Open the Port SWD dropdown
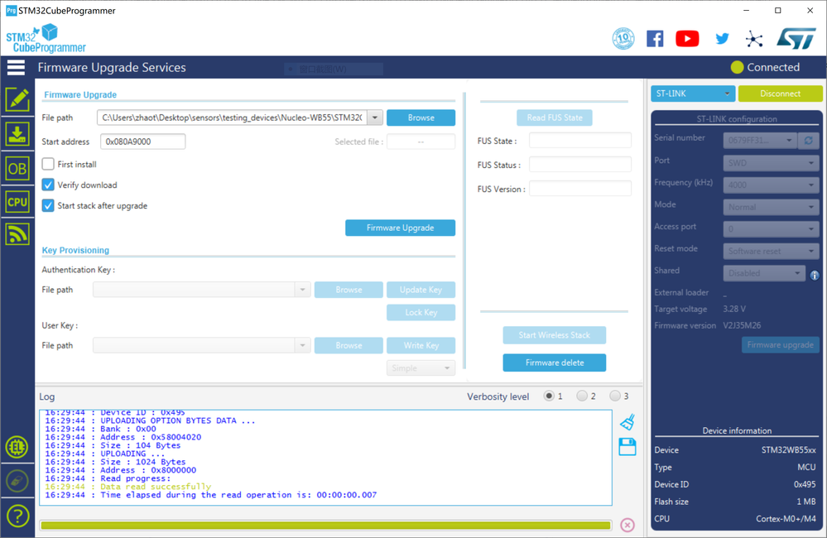The height and width of the screenshot is (538, 827). [x=771, y=163]
